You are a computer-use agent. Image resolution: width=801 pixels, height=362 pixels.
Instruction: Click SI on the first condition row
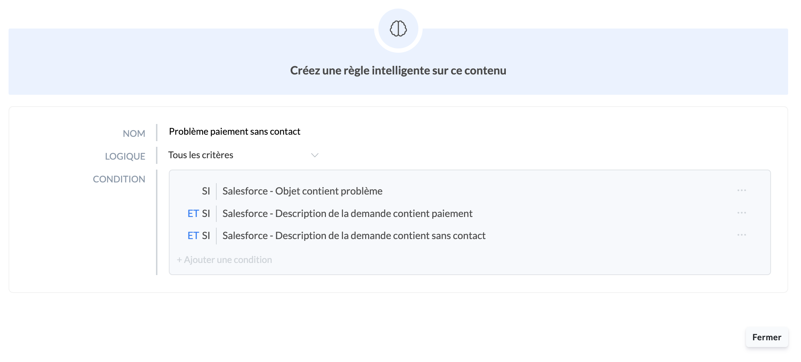tap(206, 191)
